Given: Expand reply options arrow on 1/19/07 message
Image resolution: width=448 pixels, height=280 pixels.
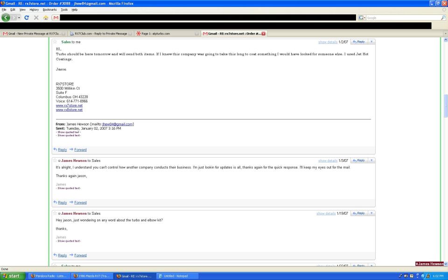Looking at the screenshot, I should coord(371,213).
